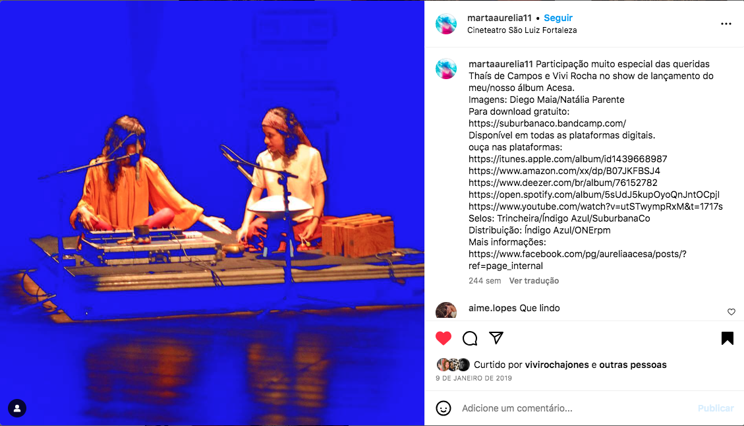View outras pessoas who liked
This screenshot has width=744, height=426.
pyautogui.click(x=633, y=365)
